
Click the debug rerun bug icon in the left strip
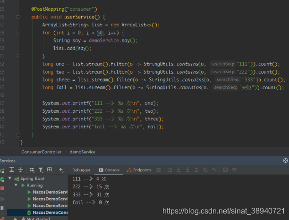(2, 179)
